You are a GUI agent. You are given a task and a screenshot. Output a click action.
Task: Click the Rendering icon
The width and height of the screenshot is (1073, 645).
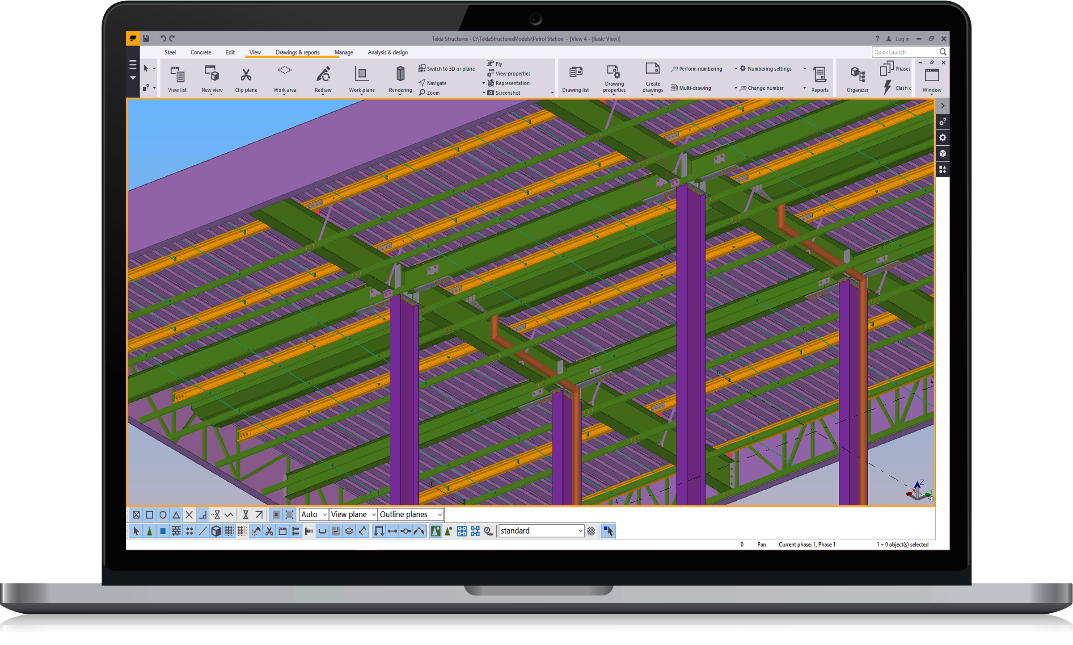click(x=401, y=74)
